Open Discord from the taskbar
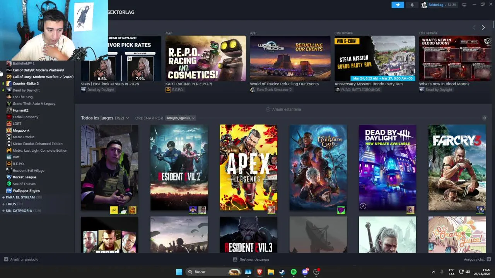This screenshot has height=278, width=495. tap(305, 272)
